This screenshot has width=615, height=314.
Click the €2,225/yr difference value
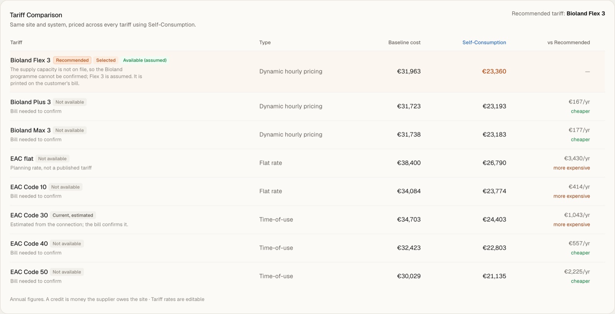pos(577,272)
